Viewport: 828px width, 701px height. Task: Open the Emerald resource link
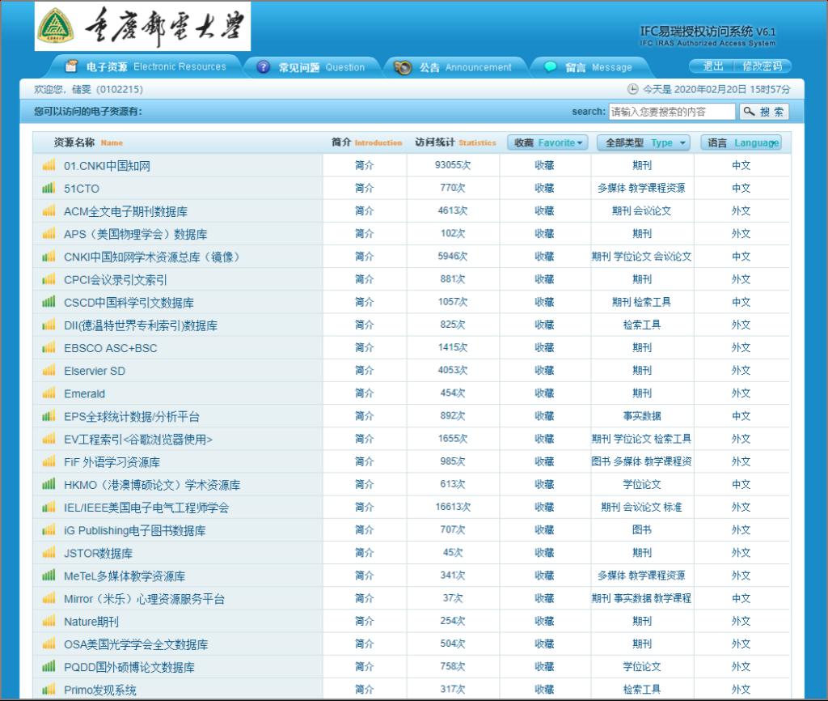(84, 394)
